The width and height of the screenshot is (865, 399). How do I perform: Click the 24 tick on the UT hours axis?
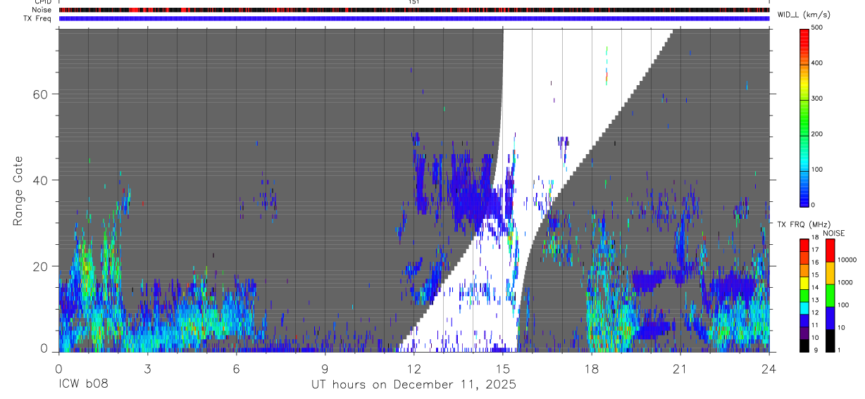point(769,368)
